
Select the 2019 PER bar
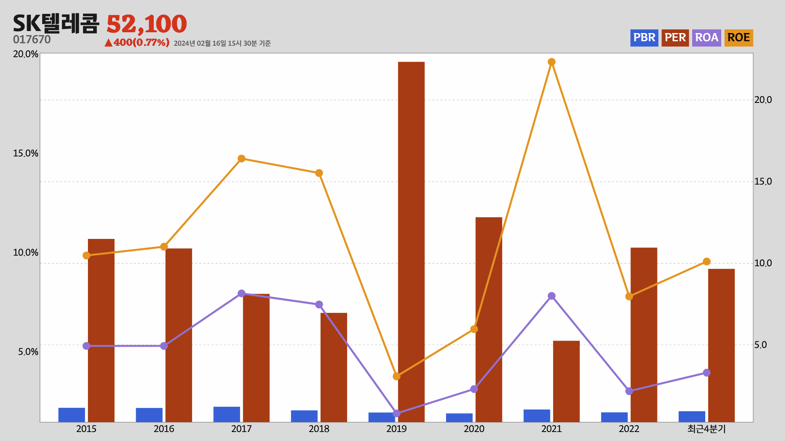pyautogui.click(x=411, y=242)
